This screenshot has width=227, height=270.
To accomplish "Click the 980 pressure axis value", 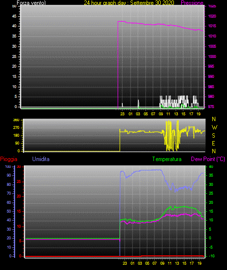I will [x=211, y=96].
